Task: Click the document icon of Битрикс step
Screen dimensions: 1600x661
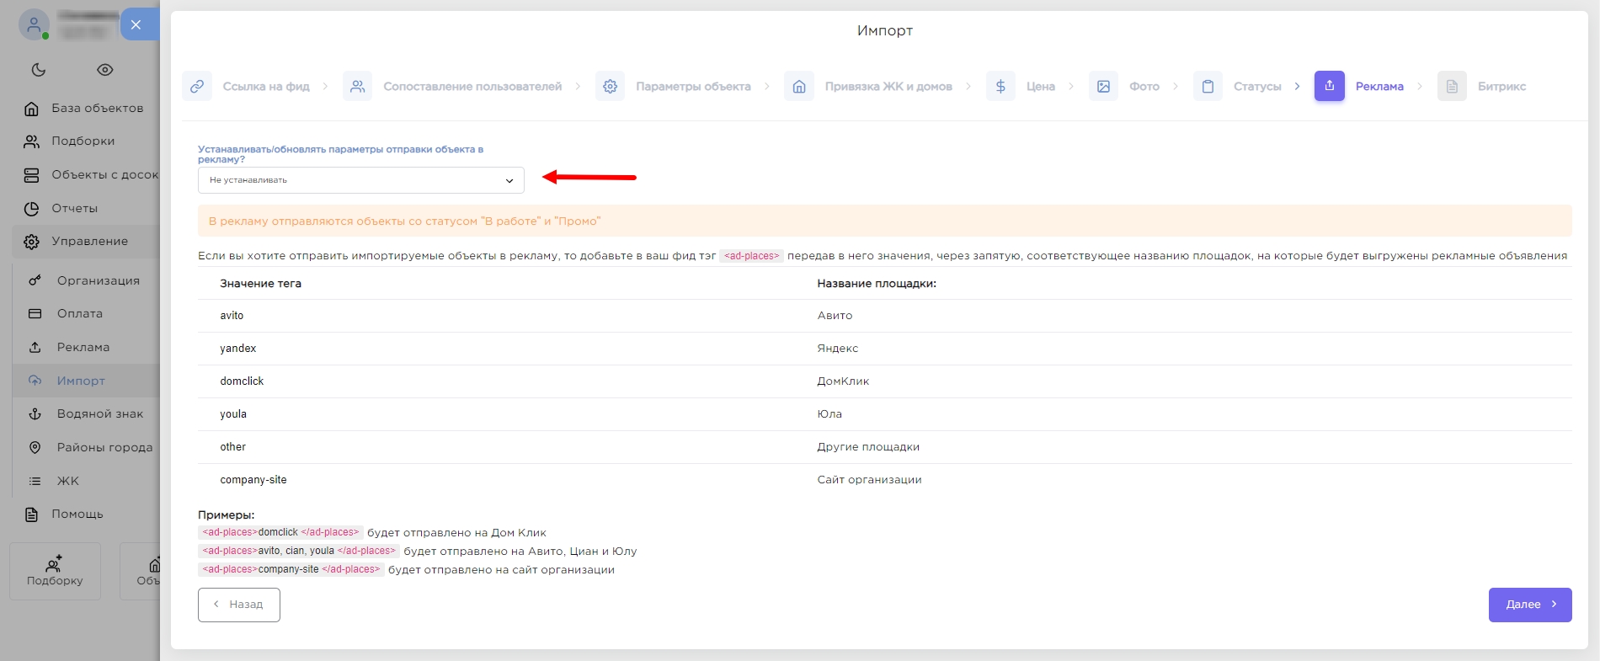Action: point(1452,86)
